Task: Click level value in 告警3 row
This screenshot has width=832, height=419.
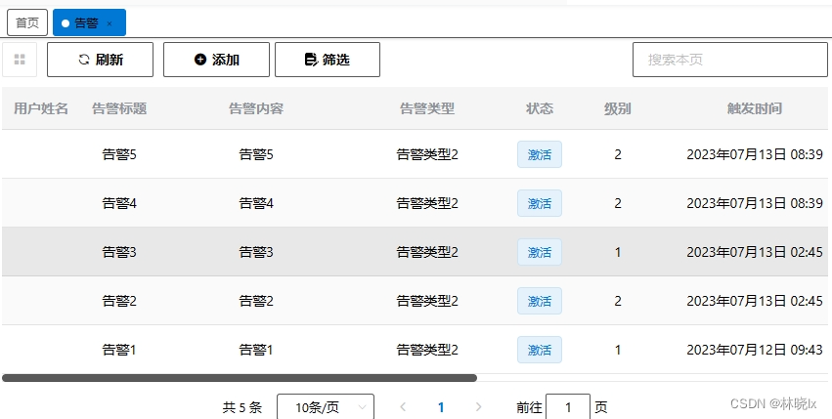Action: coord(618,252)
